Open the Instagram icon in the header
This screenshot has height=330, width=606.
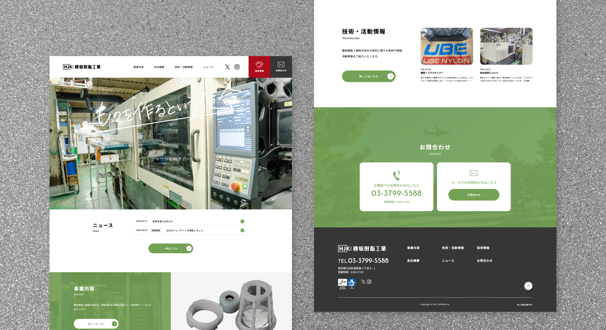tap(237, 67)
